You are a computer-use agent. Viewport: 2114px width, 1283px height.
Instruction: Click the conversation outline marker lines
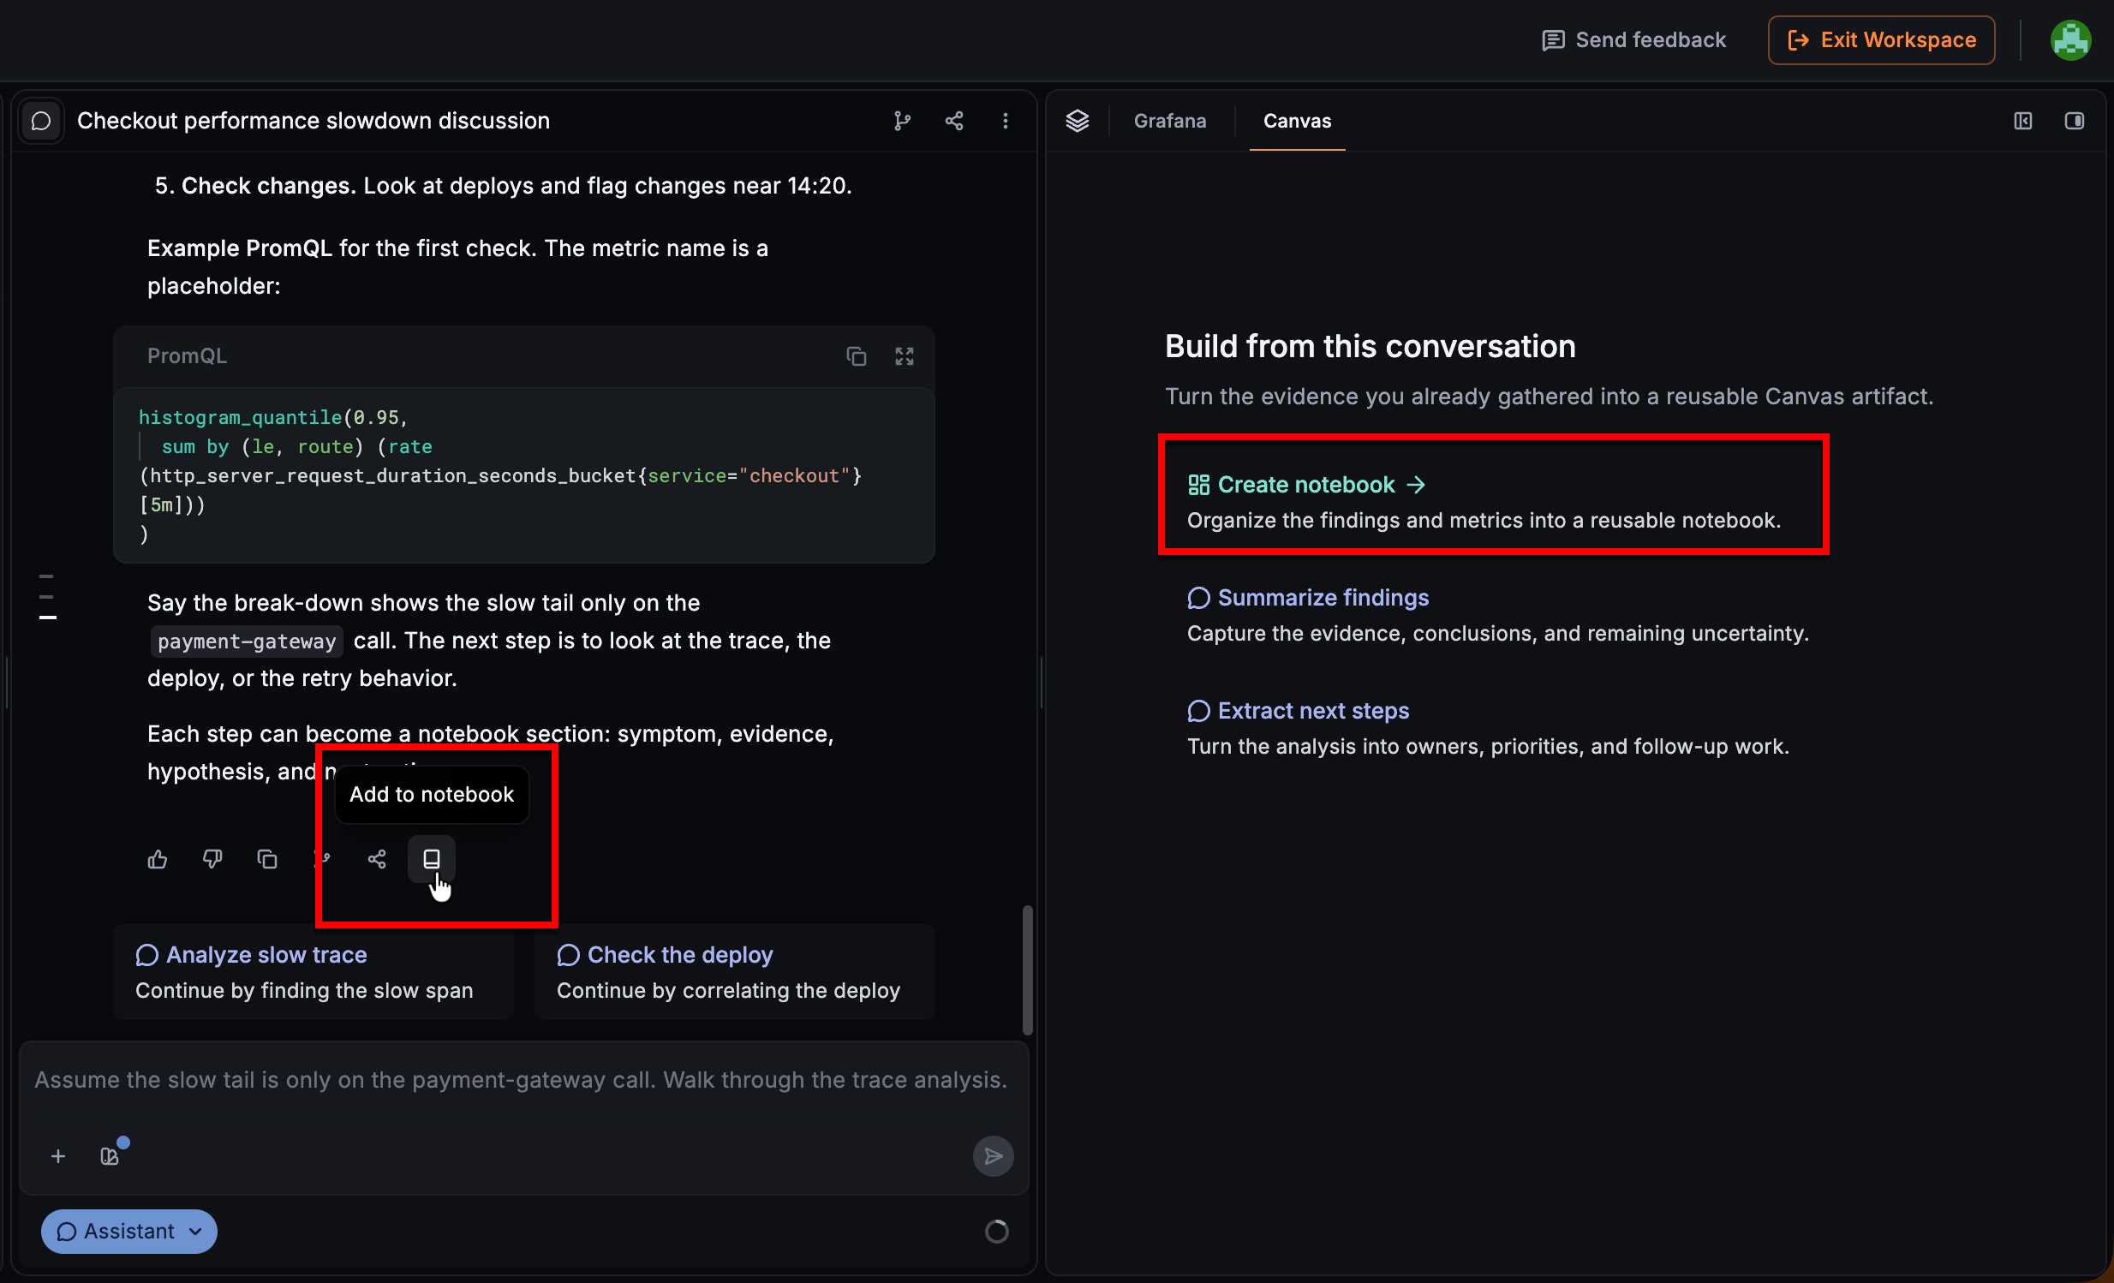(x=48, y=597)
